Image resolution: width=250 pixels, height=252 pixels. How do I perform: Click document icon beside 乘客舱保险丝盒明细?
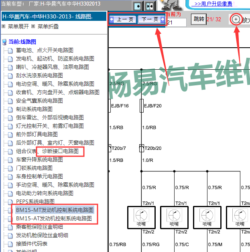point(10,227)
